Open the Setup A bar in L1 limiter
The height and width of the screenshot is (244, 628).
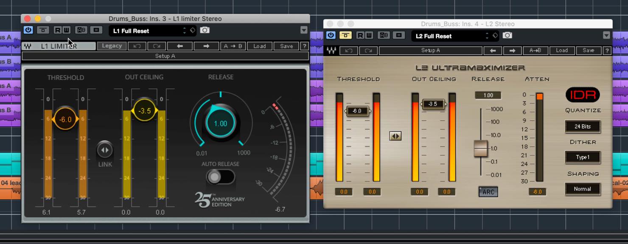[165, 56]
